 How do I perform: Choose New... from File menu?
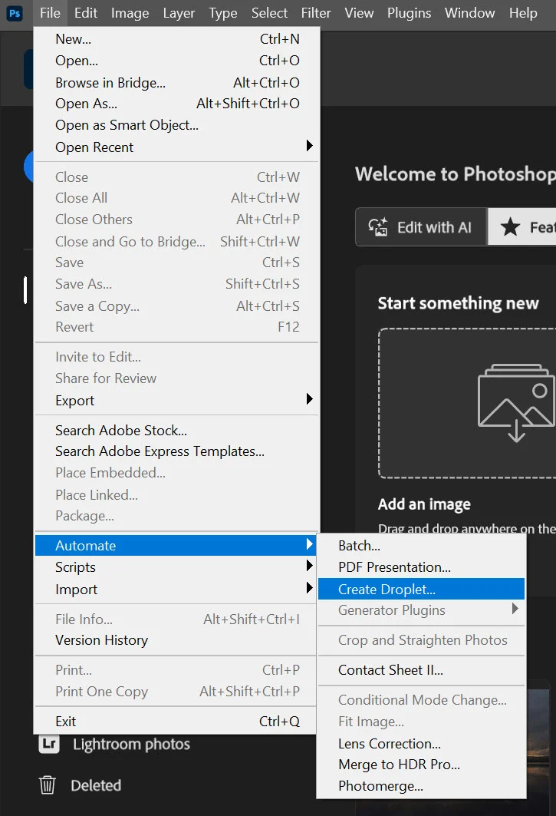coord(177,39)
